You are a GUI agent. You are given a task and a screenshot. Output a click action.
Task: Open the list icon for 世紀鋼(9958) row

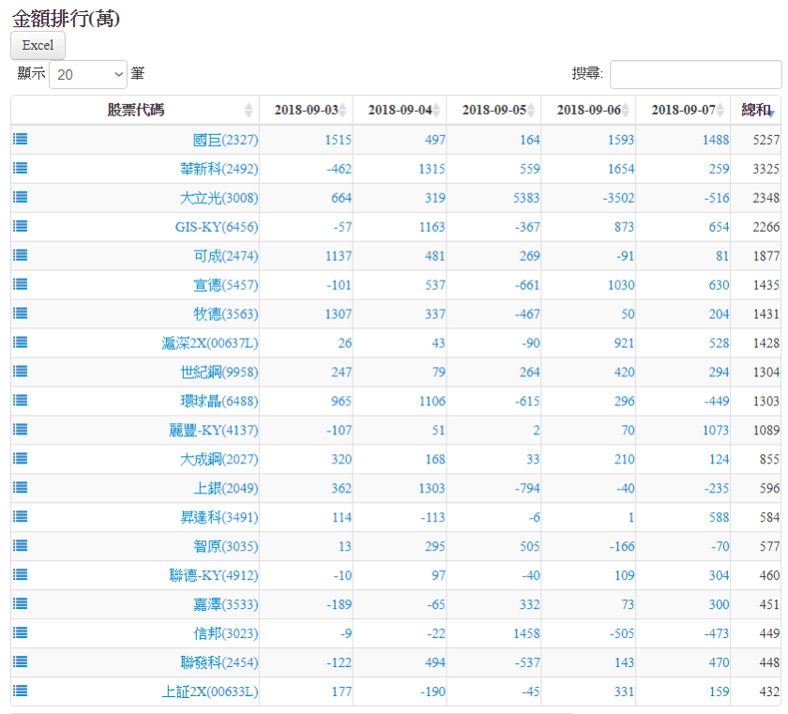[x=20, y=372]
